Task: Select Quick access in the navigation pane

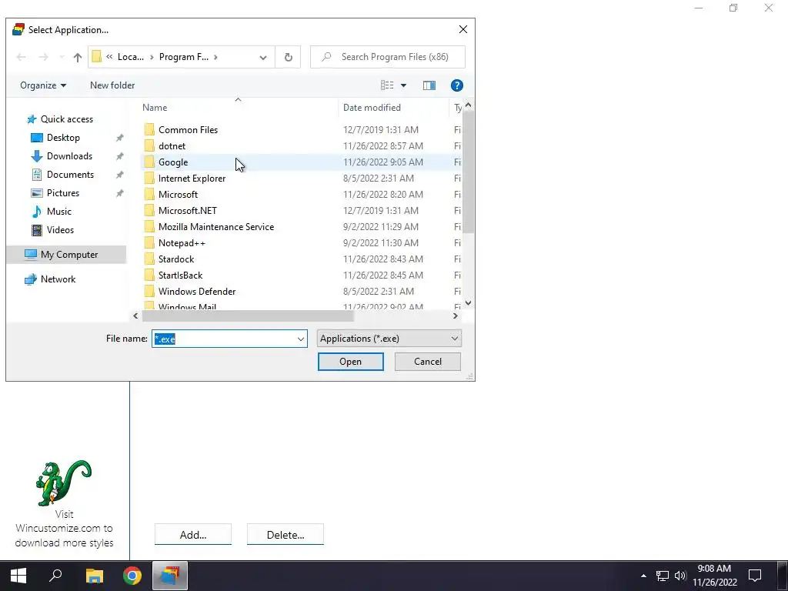Action: (x=66, y=119)
